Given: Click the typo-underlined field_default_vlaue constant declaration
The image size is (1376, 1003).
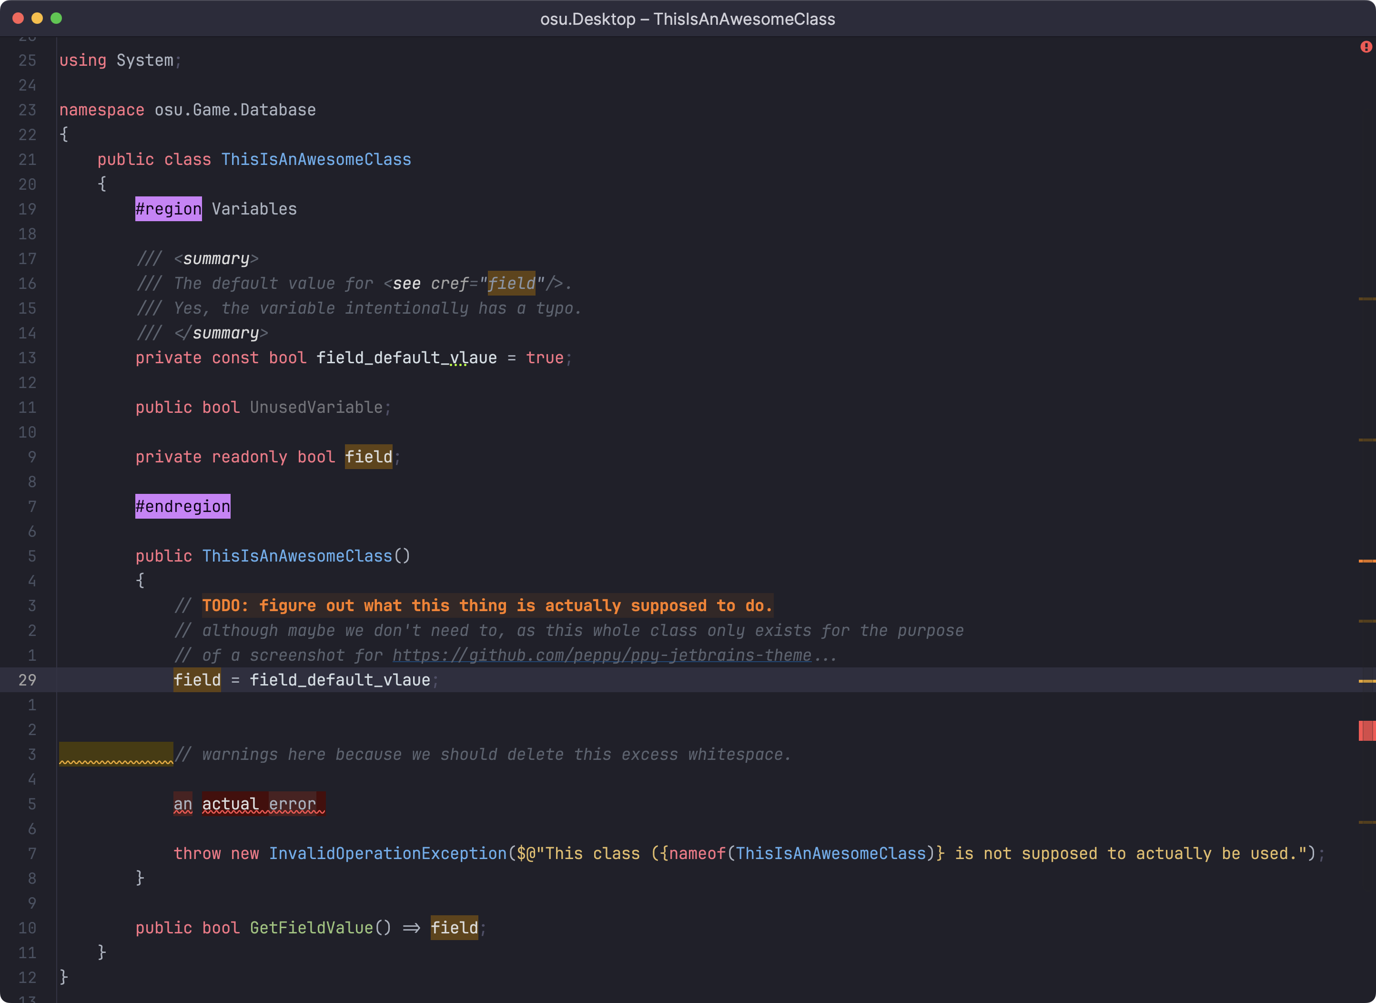Looking at the screenshot, I should tap(406, 358).
